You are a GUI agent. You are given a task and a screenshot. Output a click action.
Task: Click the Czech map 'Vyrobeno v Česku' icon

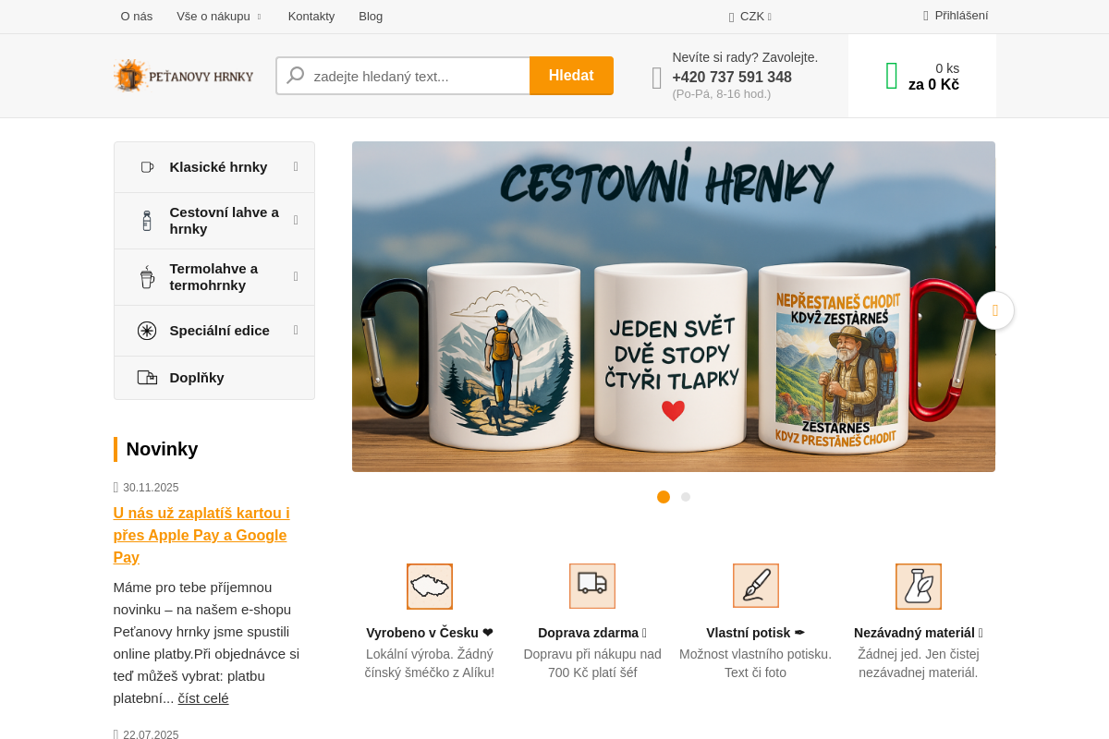430,587
